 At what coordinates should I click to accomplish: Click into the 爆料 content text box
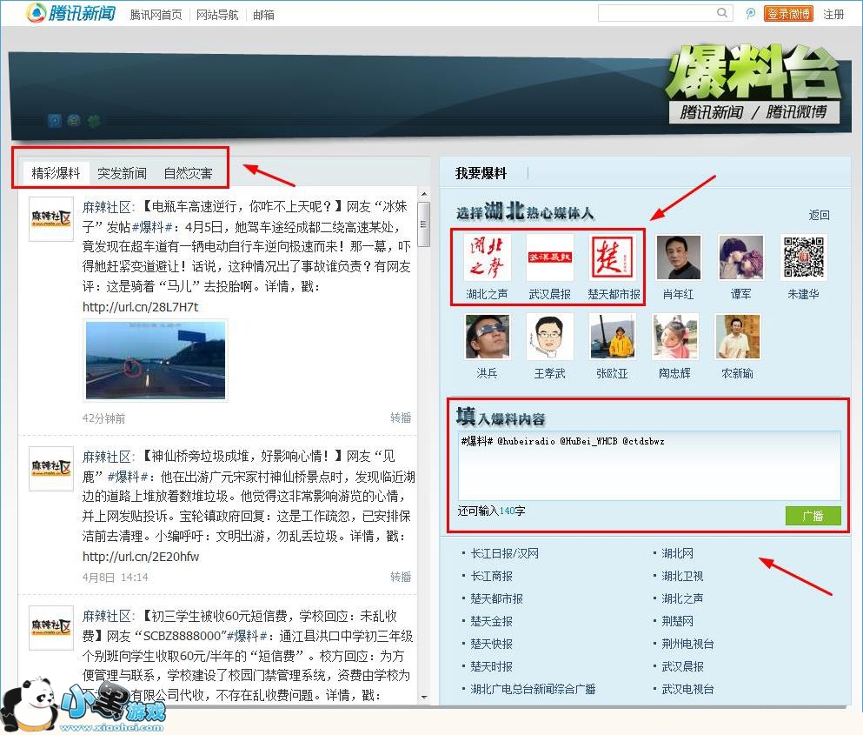[x=649, y=465]
